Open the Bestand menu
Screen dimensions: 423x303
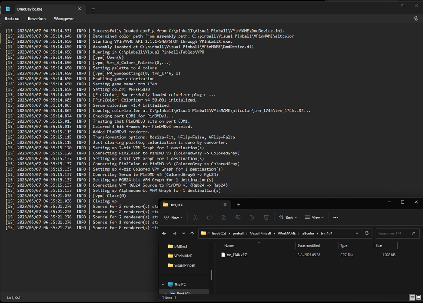pos(12,19)
